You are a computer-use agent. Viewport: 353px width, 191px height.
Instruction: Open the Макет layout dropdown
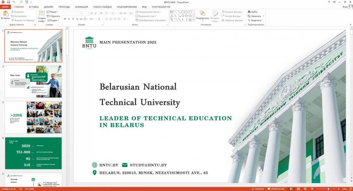pos(53,12)
